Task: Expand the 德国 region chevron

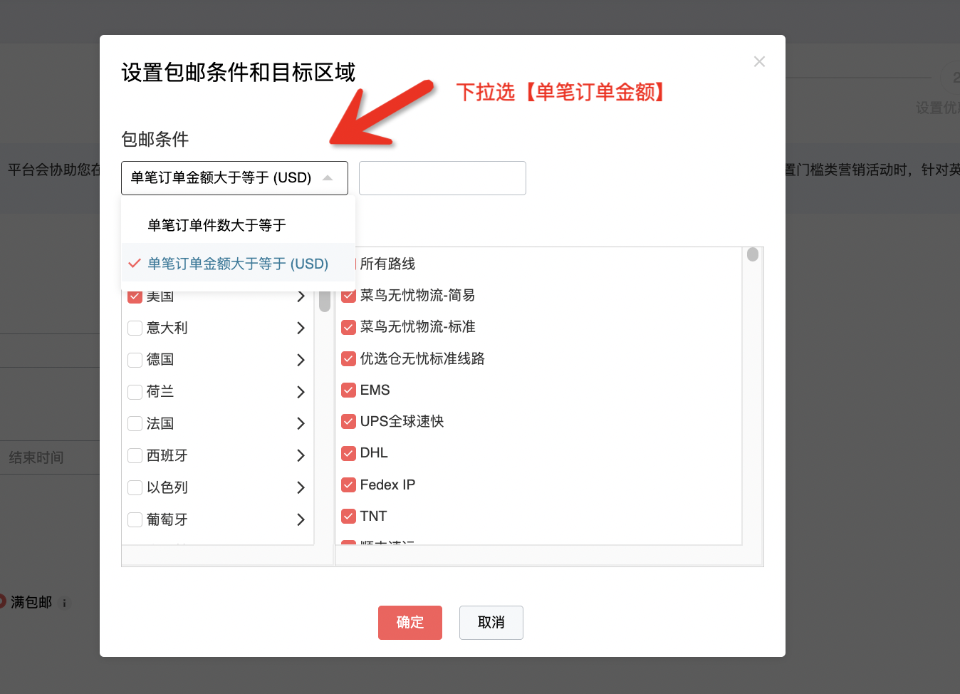Action: (301, 360)
